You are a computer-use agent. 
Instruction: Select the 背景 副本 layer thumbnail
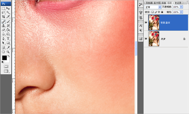point(154,23)
